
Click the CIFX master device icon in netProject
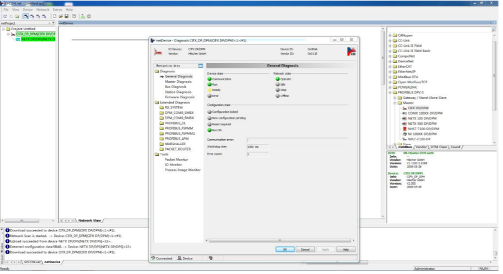coord(13,34)
